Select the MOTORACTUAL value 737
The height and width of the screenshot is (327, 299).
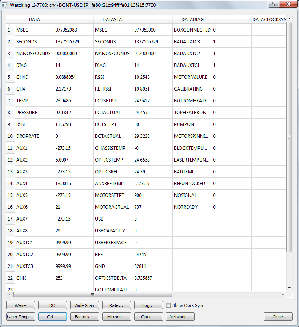(x=153, y=207)
